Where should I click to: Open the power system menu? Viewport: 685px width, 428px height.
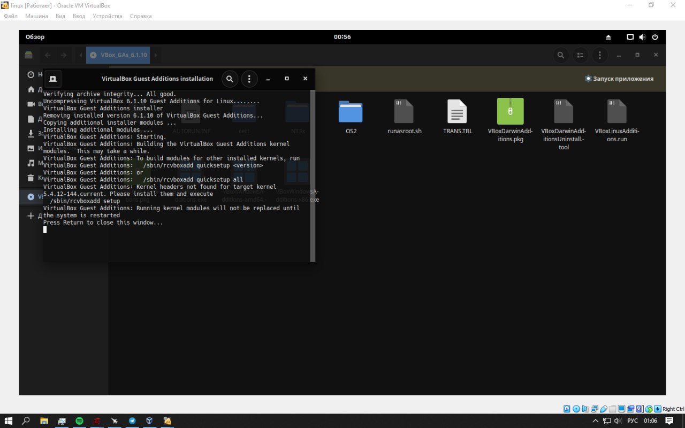655,37
